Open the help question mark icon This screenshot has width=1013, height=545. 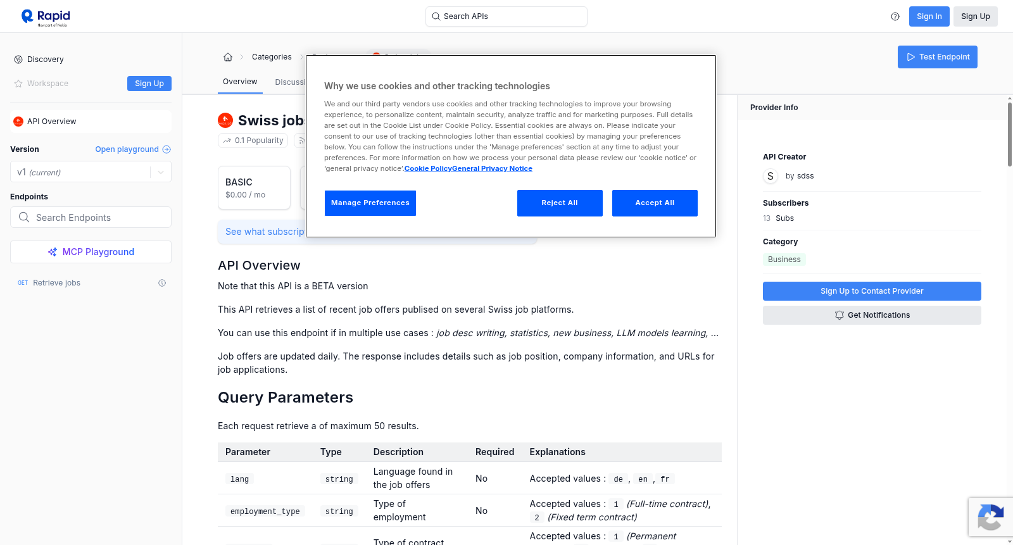pyautogui.click(x=895, y=16)
